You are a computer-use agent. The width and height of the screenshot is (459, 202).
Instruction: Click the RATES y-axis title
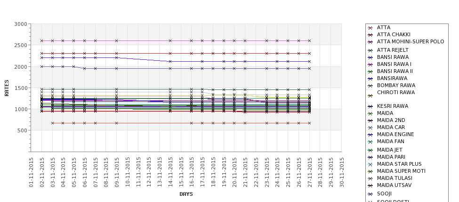click(x=7, y=88)
